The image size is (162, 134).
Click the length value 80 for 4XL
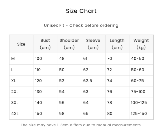pyautogui.click(x=110, y=114)
